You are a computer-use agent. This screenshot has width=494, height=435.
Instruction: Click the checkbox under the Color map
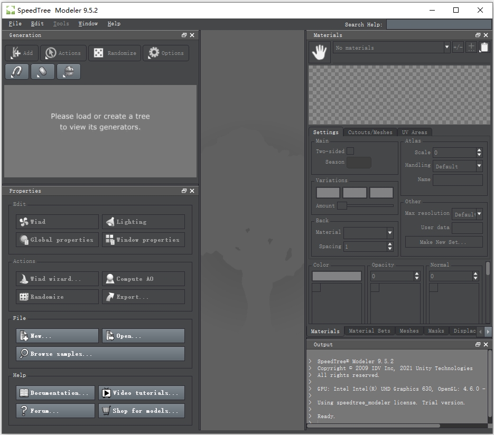[316, 288]
